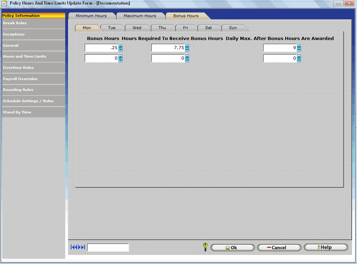Open Exceptions in the sidebar

[x=33, y=34]
